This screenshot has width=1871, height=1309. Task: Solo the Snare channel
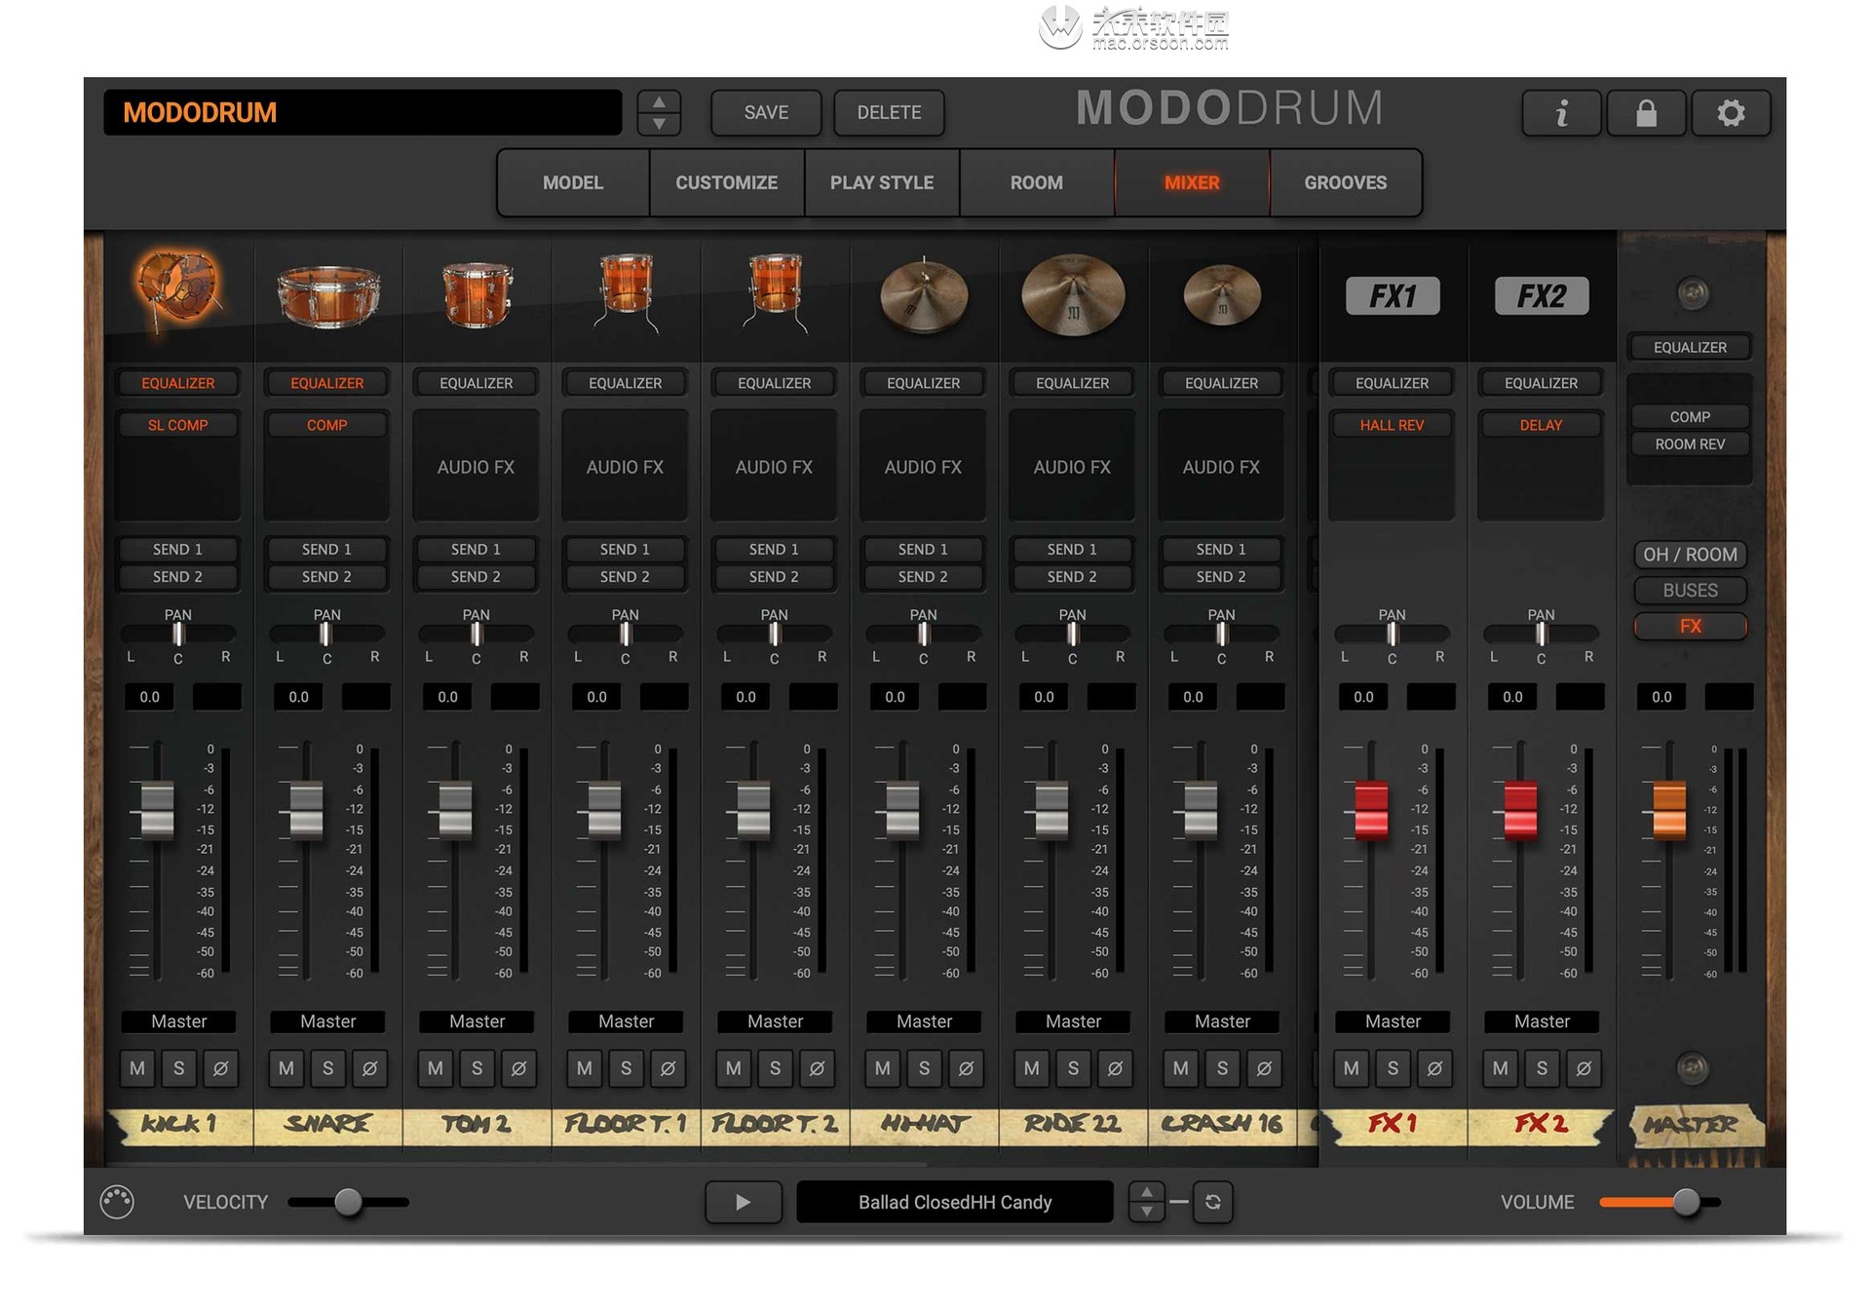tap(328, 1068)
